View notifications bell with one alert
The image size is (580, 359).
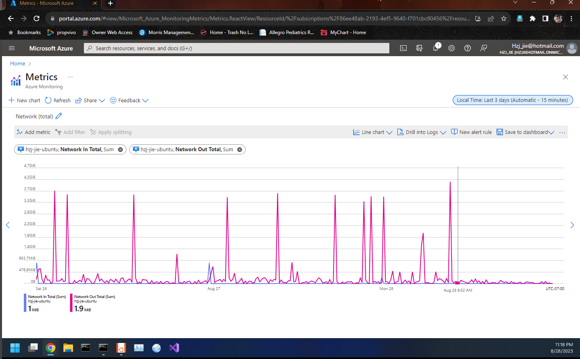tap(435, 48)
